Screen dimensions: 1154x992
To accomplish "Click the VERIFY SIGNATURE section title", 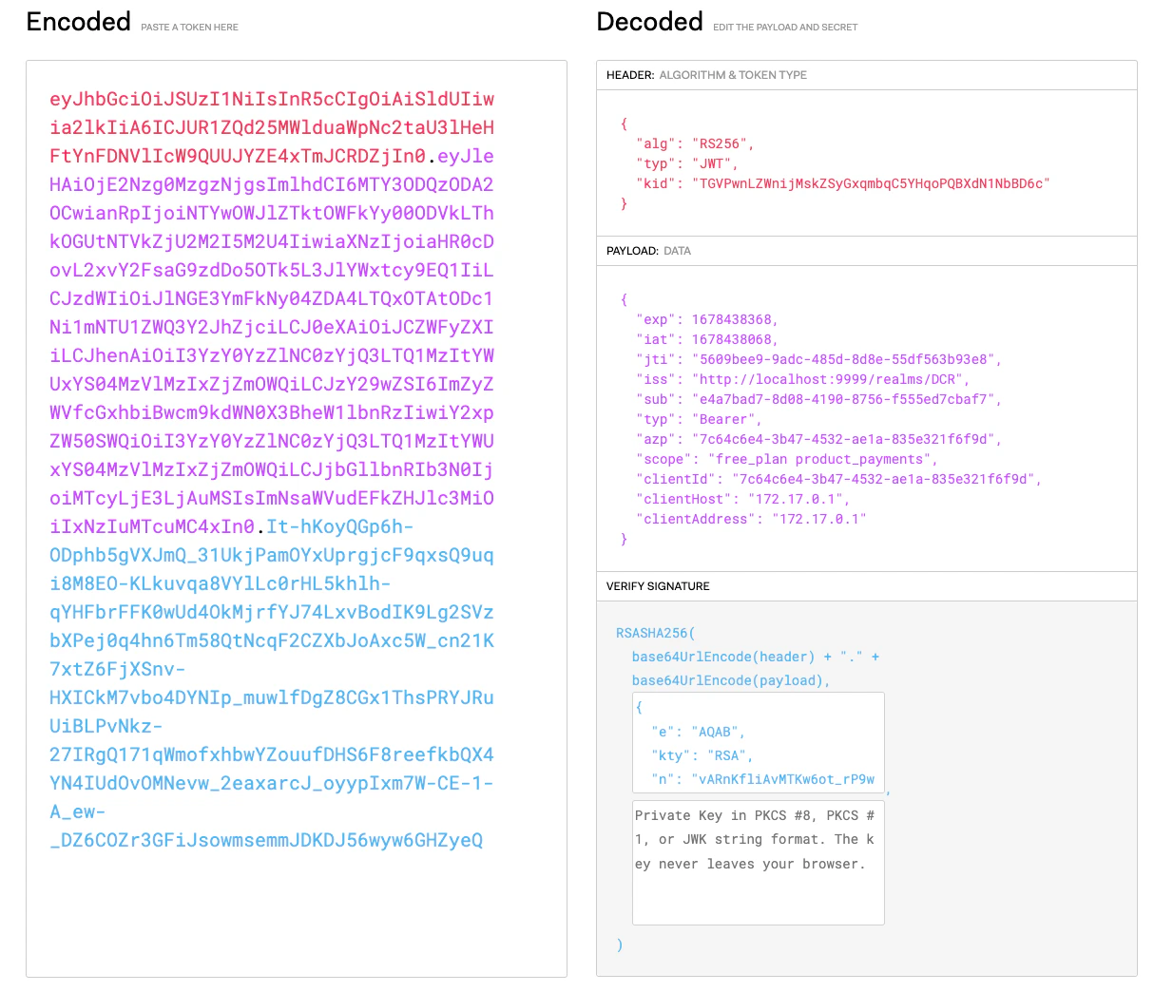I will 658,586.
